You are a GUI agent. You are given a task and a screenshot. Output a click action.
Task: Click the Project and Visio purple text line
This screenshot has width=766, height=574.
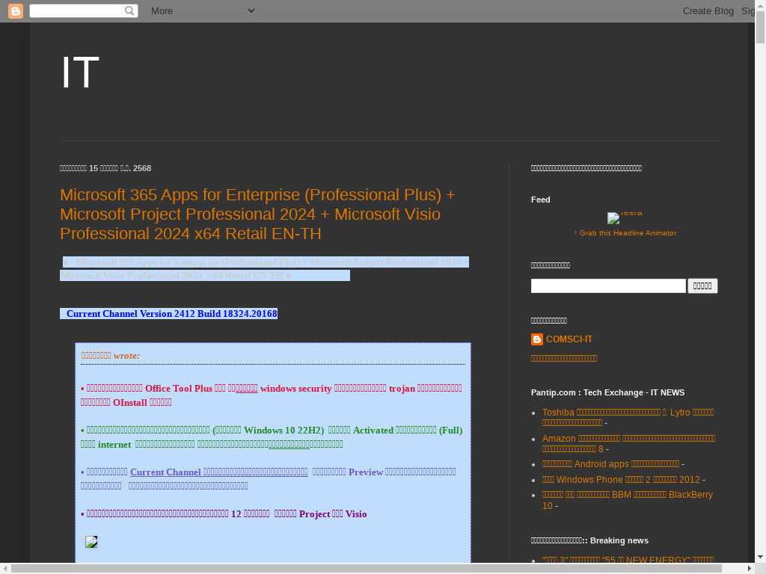[224, 514]
